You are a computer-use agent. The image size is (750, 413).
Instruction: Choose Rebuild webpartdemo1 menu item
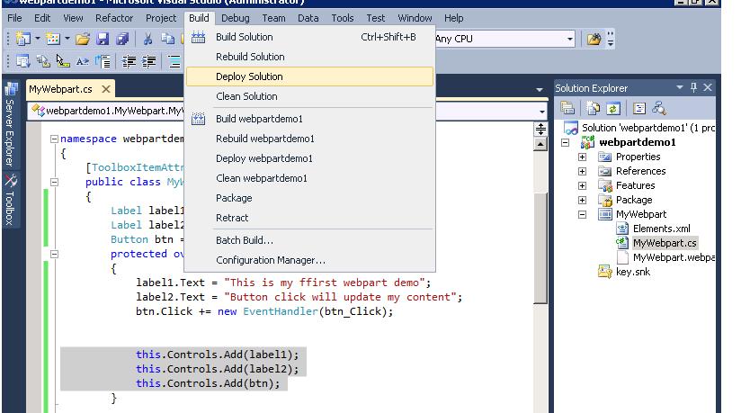pos(310,139)
